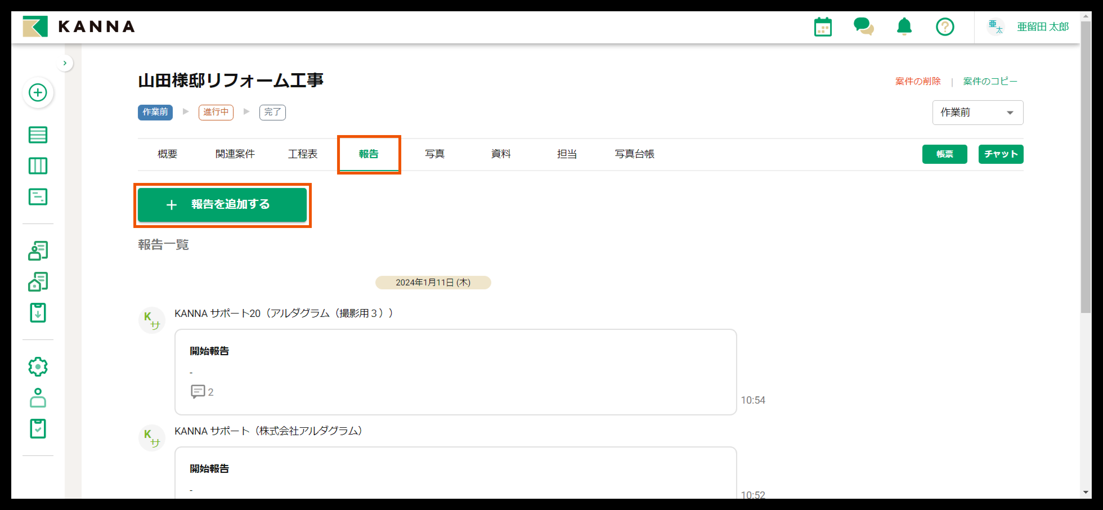The width and height of the screenshot is (1103, 510).
Task: Select the 進行中 status badge
Action: (x=216, y=112)
